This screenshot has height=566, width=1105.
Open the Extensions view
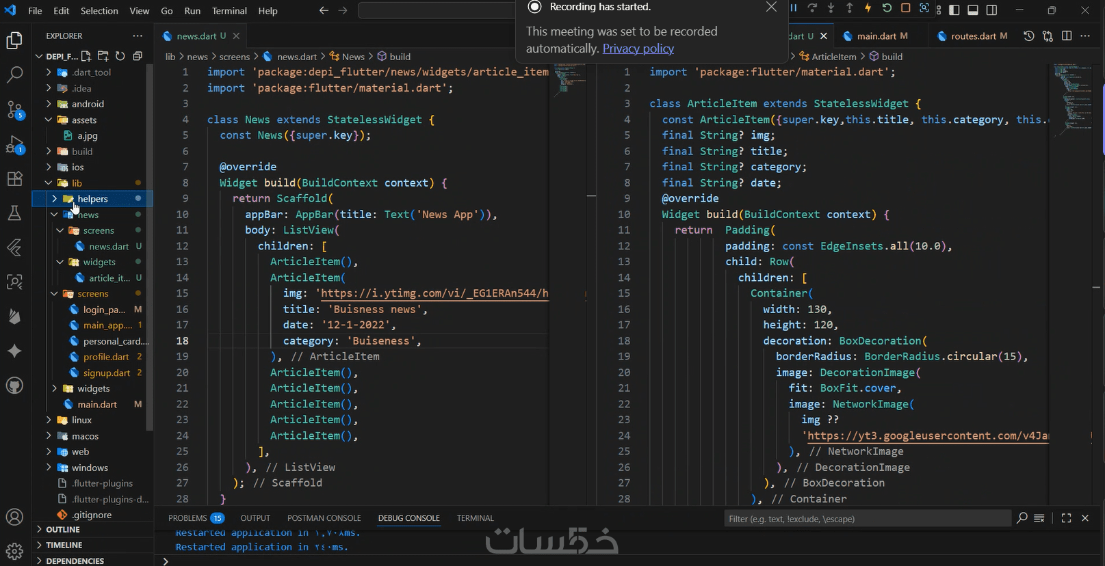click(x=14, y=179)
